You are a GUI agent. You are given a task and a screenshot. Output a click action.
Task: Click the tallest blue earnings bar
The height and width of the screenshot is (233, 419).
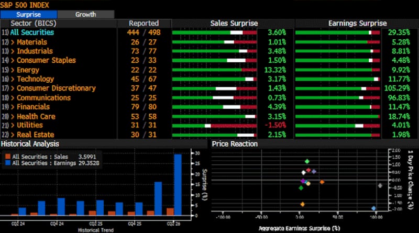(x=178, y=185)
